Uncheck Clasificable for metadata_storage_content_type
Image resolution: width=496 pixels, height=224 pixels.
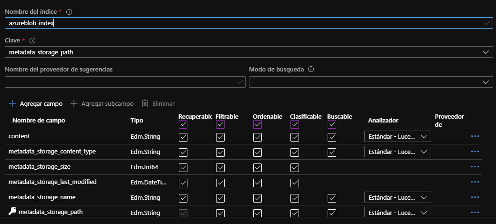[295, 153]
